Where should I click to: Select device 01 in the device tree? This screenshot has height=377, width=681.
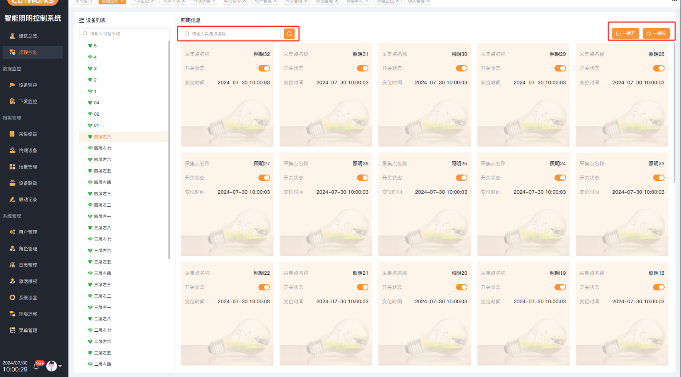96,126
